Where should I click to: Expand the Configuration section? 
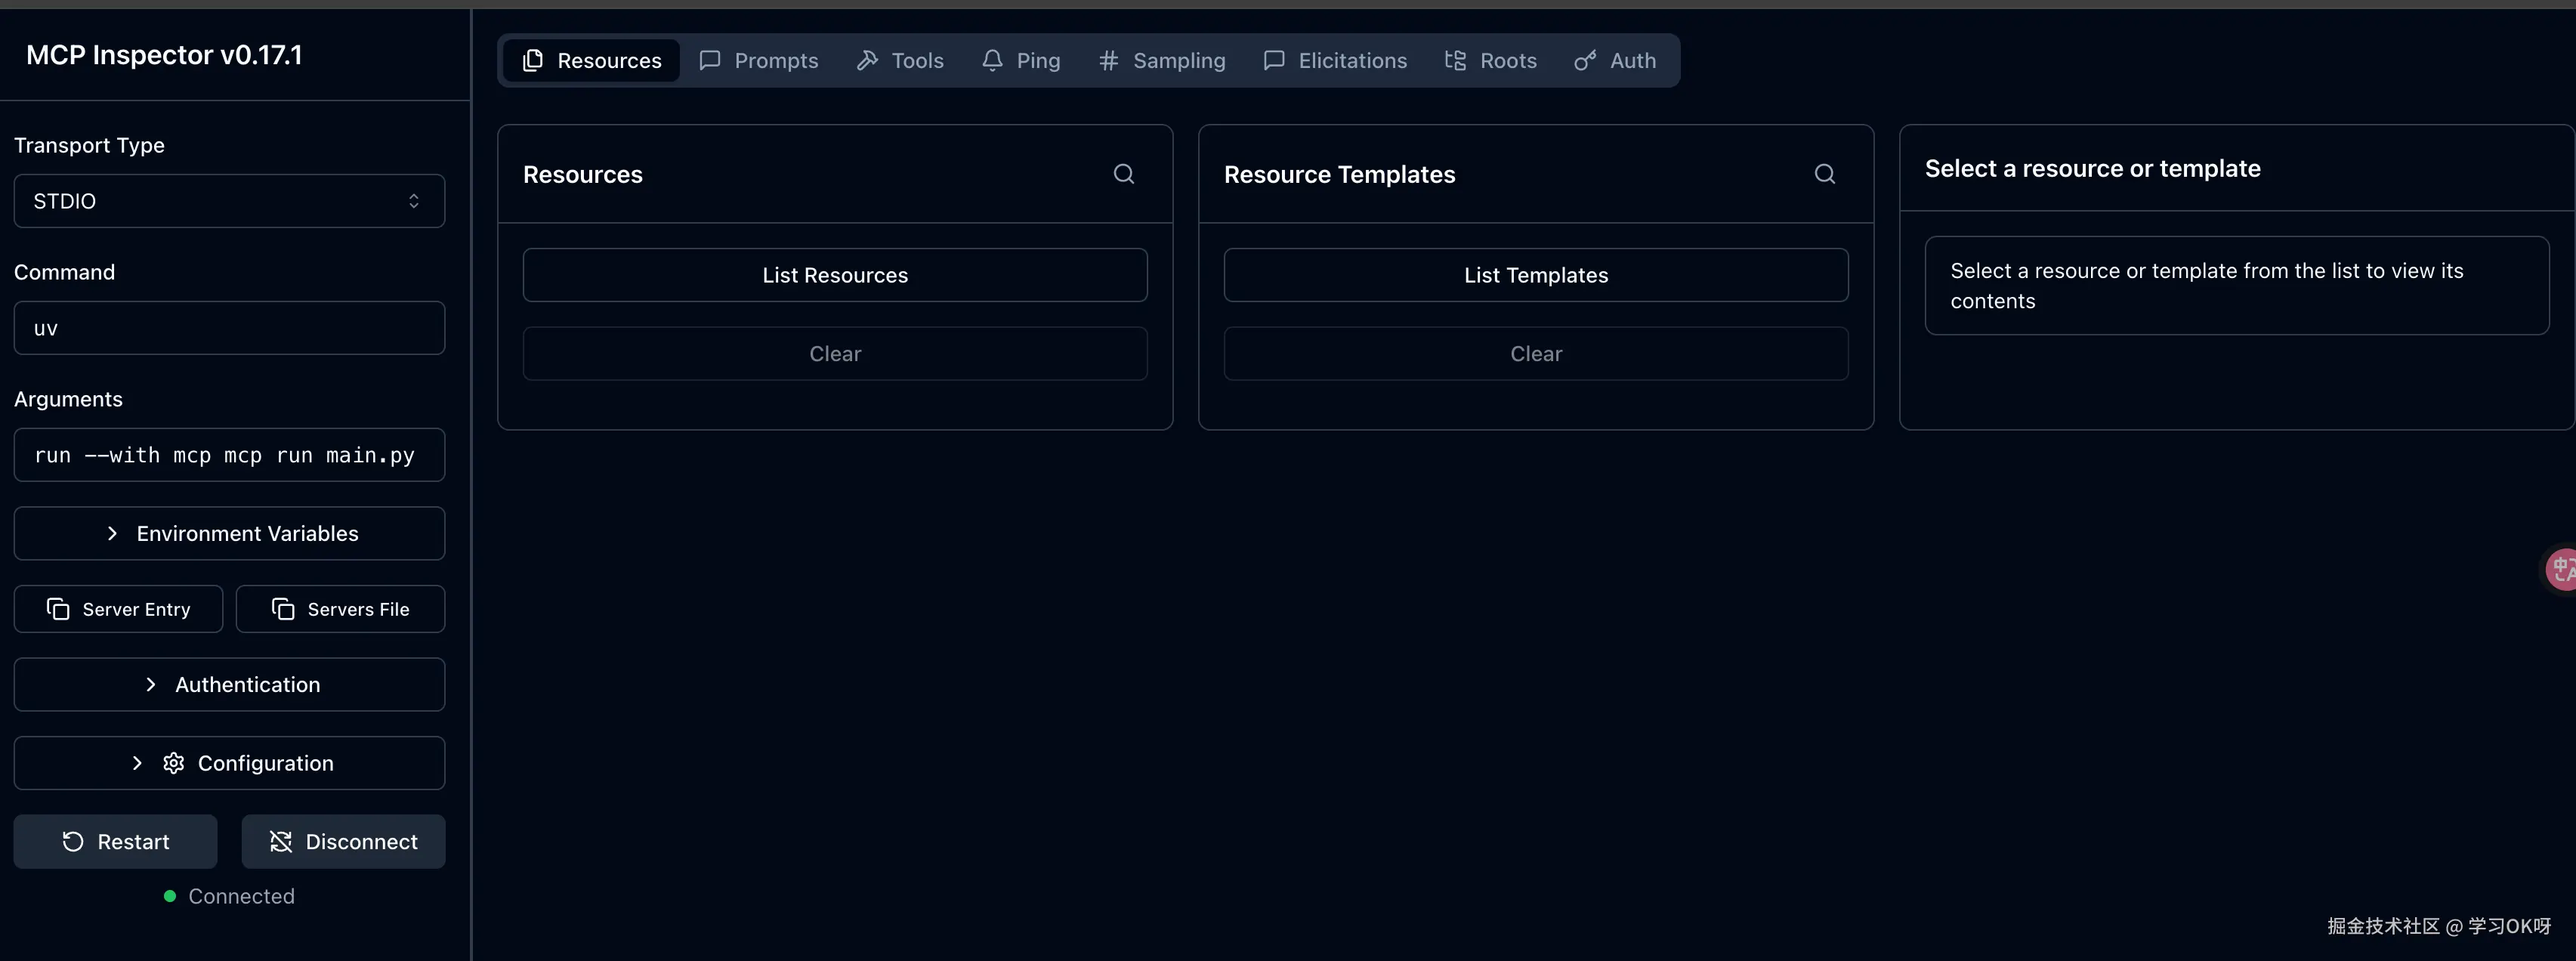(229, 763)
